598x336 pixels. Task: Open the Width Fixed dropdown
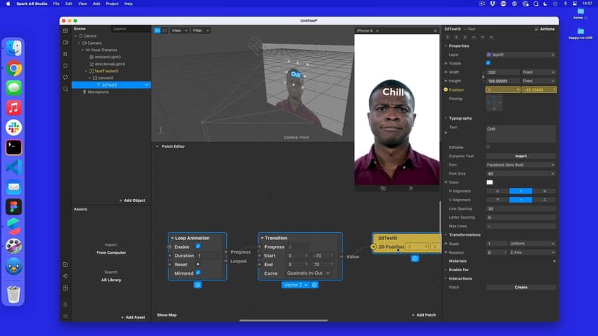pos(538,72)
